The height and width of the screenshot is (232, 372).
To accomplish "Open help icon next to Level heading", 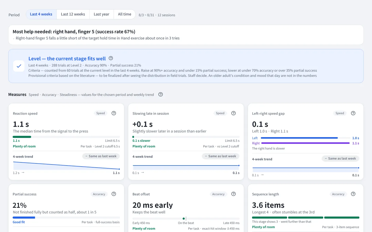I will tap(111, 58).
